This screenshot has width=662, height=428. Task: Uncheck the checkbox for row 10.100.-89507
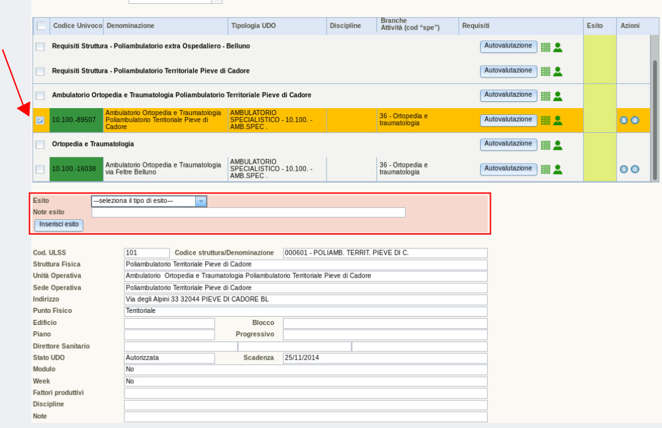coord(40,120)
